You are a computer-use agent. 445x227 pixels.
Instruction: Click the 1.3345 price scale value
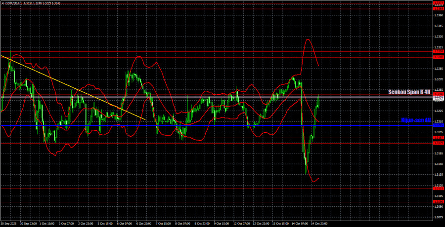439,26
